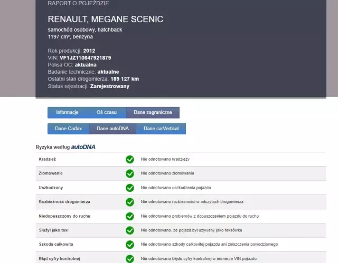Select the Dane autoDNA tab
The height and width of the screenshot is (263, 338).
[x=112, y=129]
